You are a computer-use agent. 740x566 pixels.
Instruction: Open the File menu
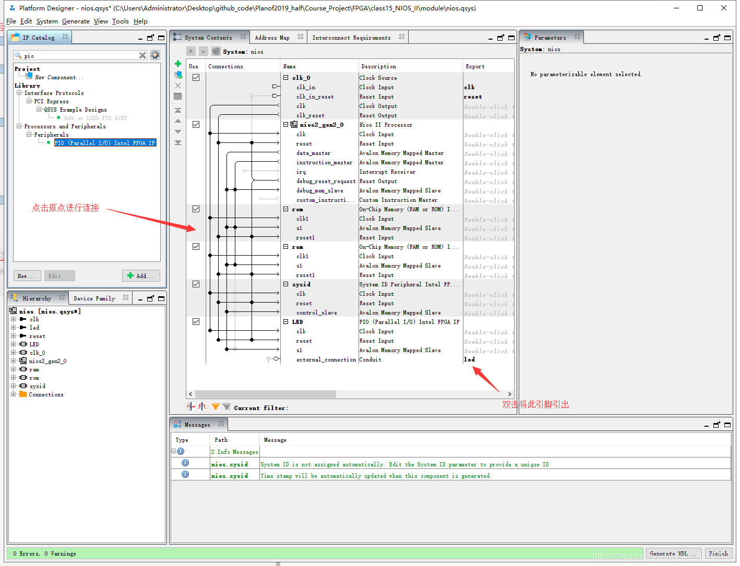click(11, 21)
